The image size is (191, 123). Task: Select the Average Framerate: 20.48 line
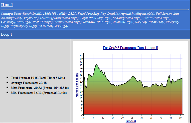[29, 83]
